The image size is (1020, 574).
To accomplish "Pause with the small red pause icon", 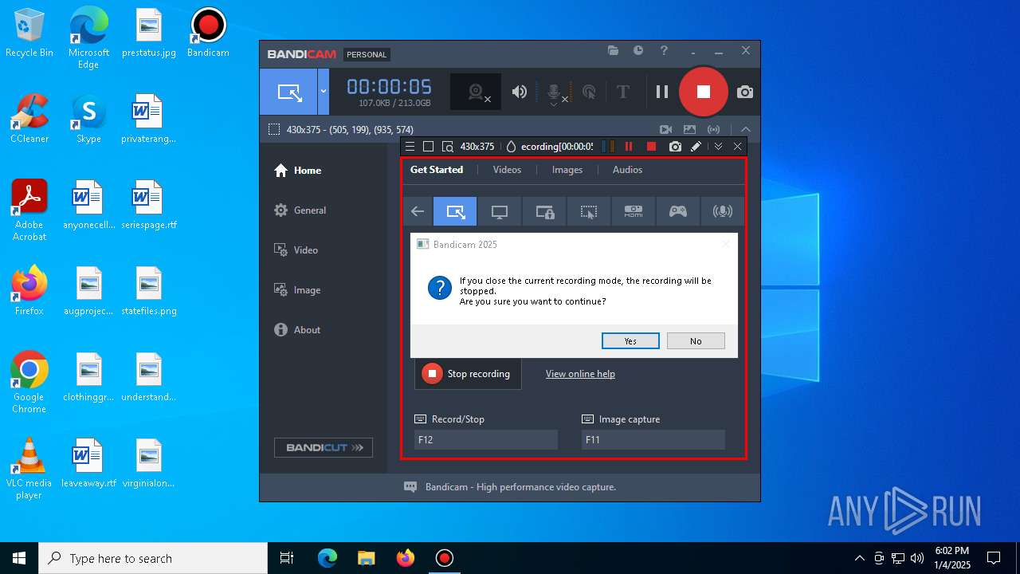I will pyautogui.click(x=629, y=147).
